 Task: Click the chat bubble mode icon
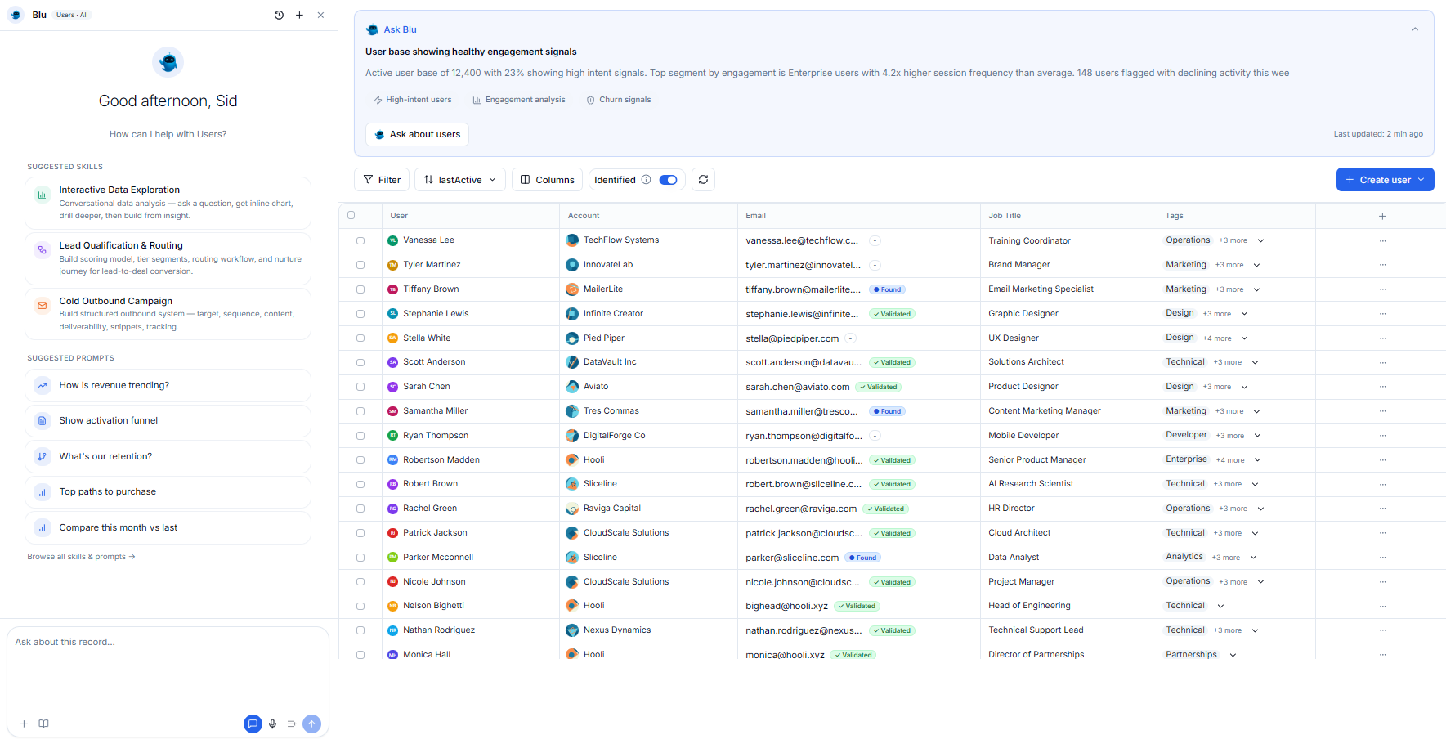click(253, 724)
